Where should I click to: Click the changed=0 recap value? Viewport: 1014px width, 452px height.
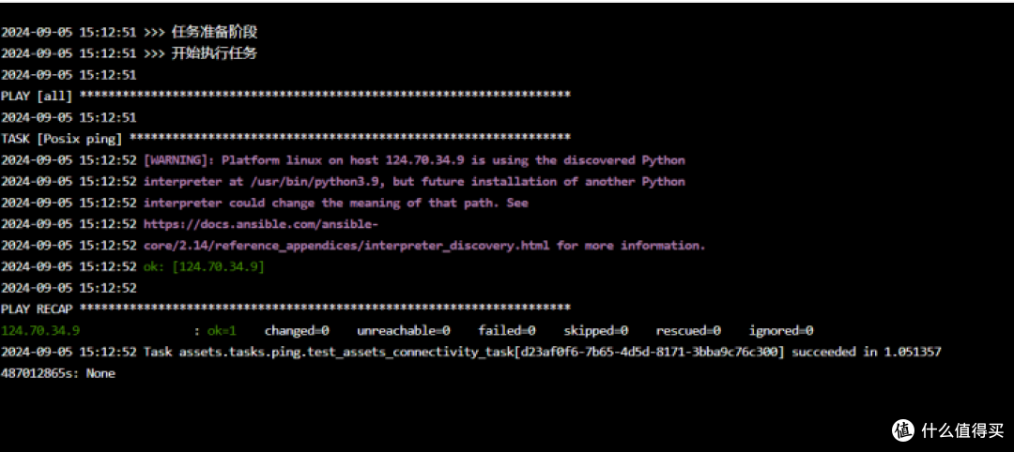tap(297, 331)
